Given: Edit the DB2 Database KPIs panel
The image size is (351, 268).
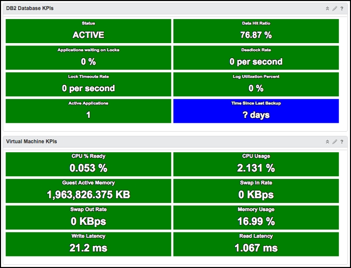Looking at the screenshot, I should [x=334, y=9].
